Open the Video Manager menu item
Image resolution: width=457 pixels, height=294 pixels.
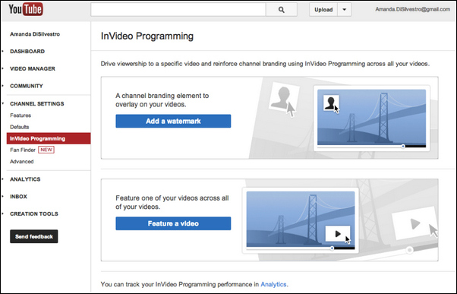click(33, 69)
